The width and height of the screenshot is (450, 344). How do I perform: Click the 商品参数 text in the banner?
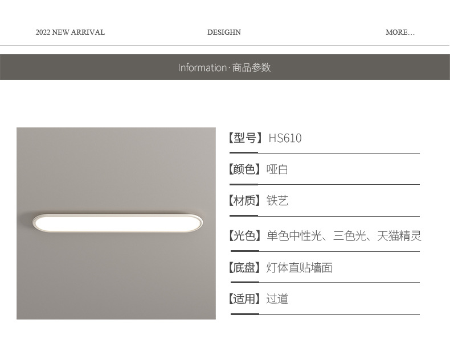click(x=251, y=68)
